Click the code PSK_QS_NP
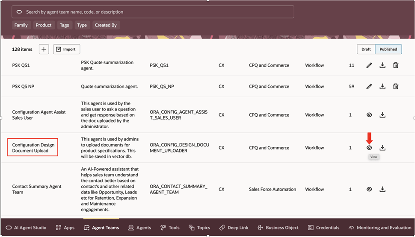This screenshot has height=237, width=415. tap(162, 86)
